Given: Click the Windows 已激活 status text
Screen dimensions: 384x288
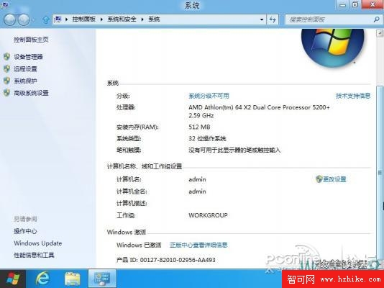Looking at the screenshot, I should pos(139,245).
